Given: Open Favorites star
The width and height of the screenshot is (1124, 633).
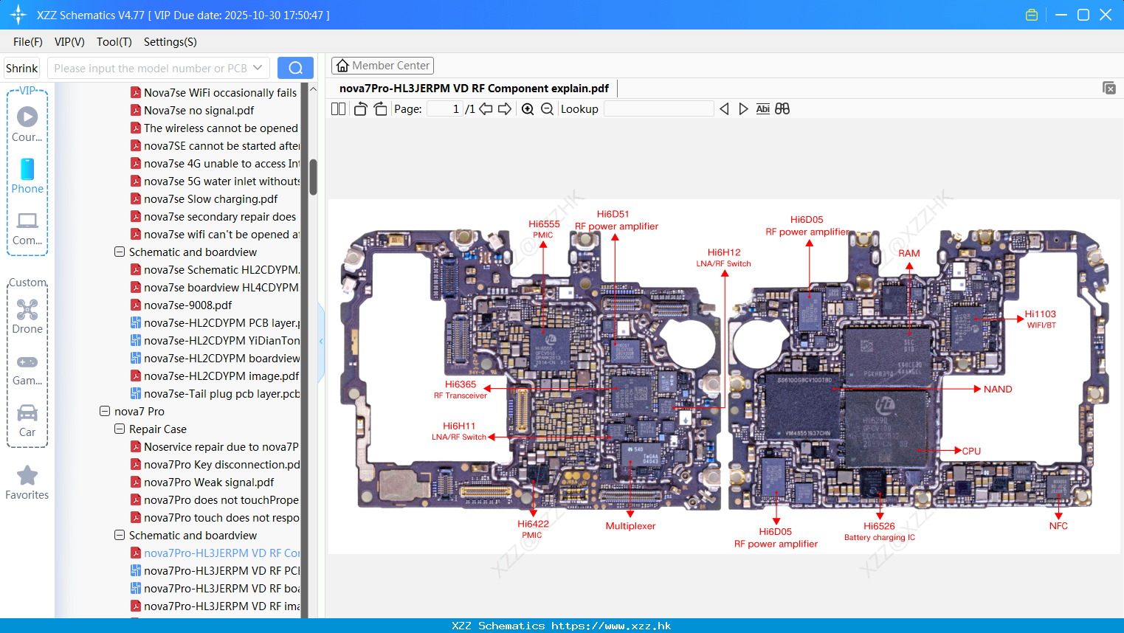Looking at the screenshot, I should click(x=27, y=483).
